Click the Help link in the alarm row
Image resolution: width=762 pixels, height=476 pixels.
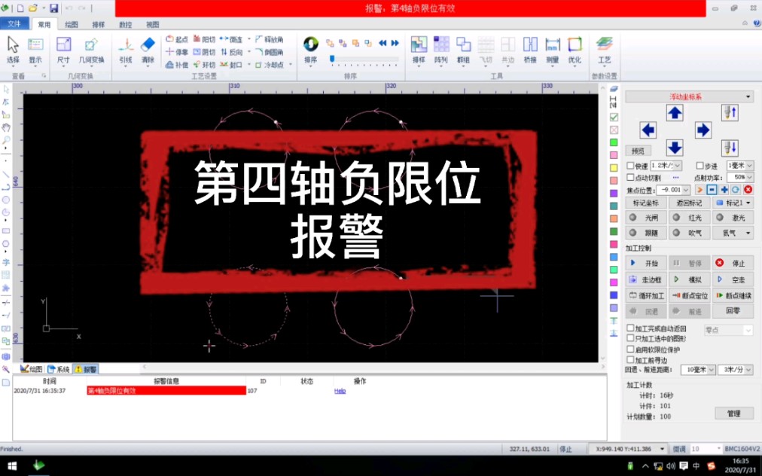(339, 391)
